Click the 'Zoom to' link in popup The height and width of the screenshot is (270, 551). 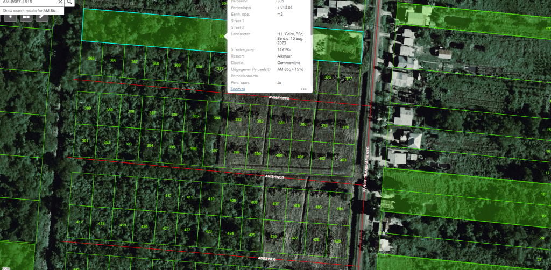point(237,89)
